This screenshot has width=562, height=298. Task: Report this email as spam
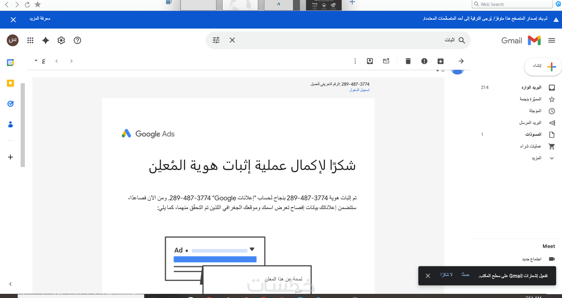pos(424,61)
